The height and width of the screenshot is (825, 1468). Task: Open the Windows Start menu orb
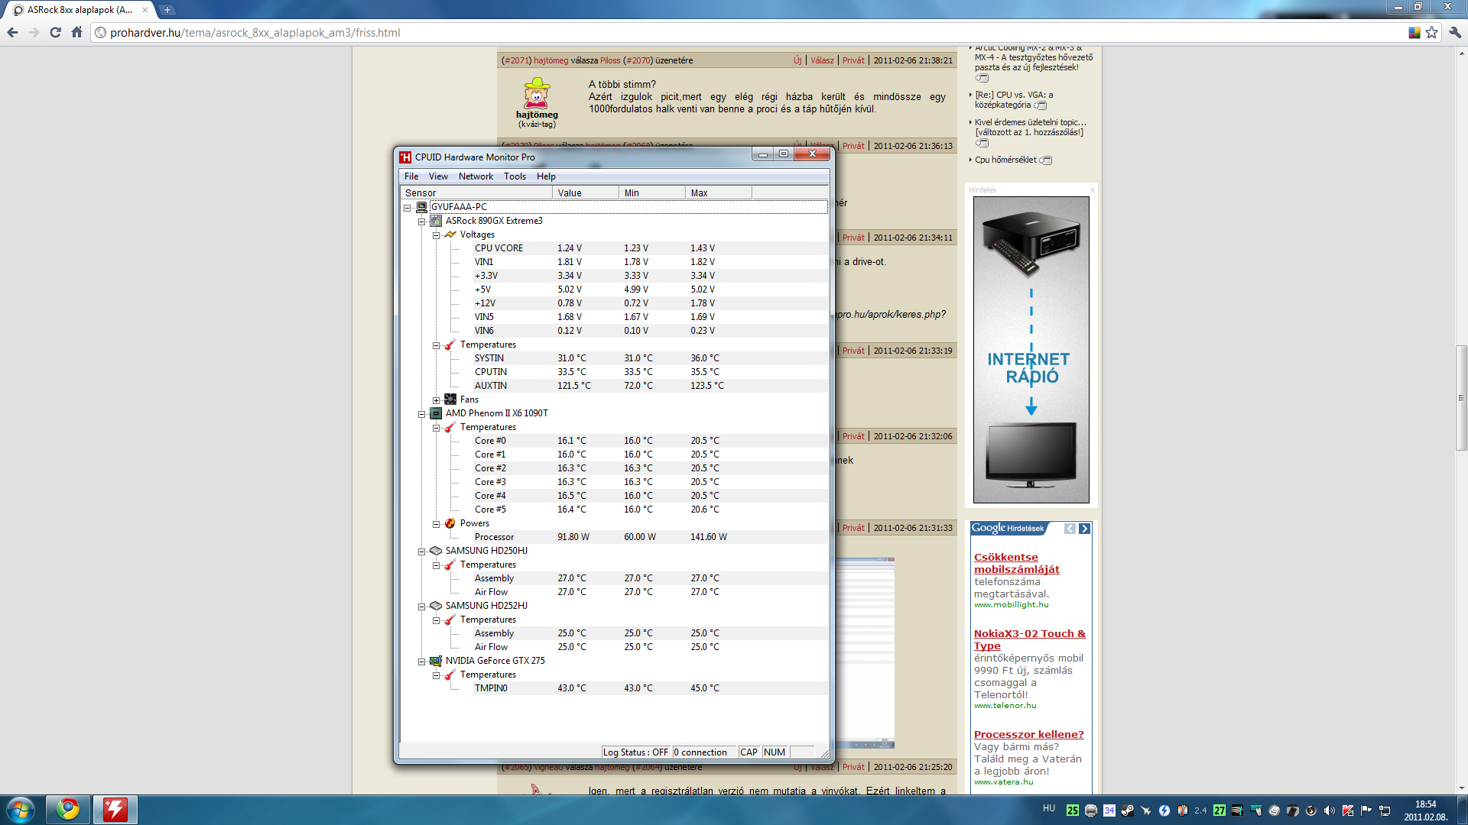[21, 809]
